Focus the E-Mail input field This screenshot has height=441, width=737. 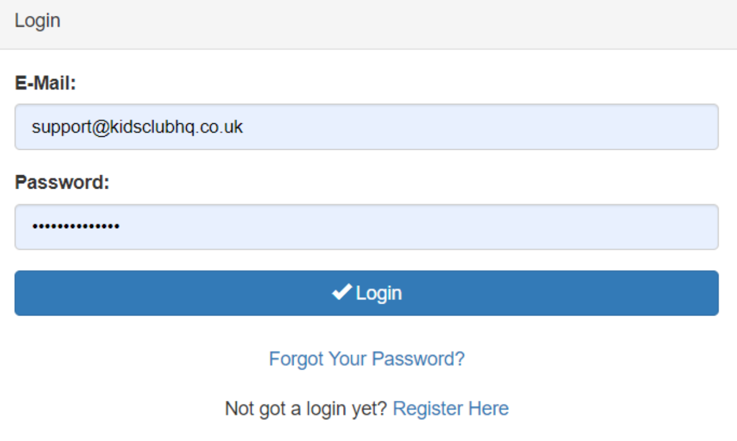click(x=366, y=127)
